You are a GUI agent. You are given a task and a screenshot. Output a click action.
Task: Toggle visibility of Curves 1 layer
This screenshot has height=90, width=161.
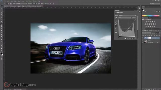tap(143, 38)
